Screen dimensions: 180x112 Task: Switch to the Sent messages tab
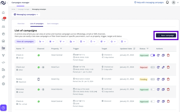point(53,24)
